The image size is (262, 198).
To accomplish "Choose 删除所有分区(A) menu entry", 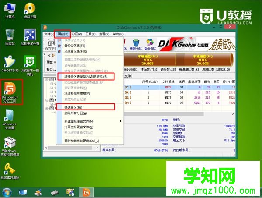I will point(90,113).
